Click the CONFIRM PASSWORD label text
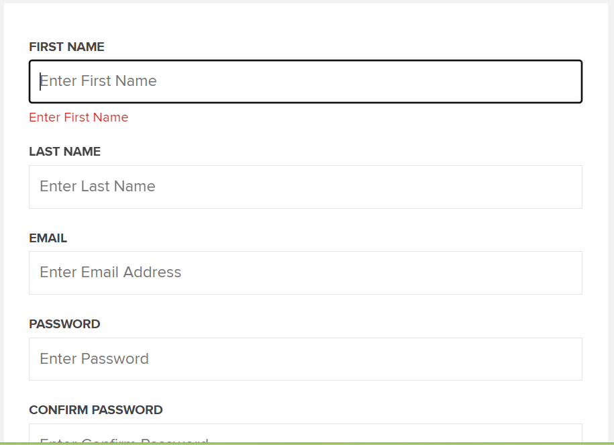Image resolution: width=614 pixels, height=445 pixels. 95,410
